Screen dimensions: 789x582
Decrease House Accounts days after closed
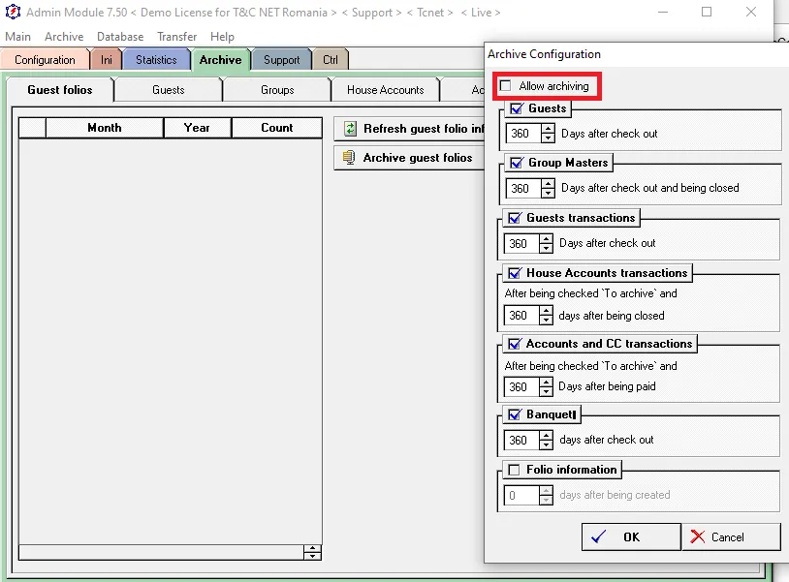click(x=546, y=320)
